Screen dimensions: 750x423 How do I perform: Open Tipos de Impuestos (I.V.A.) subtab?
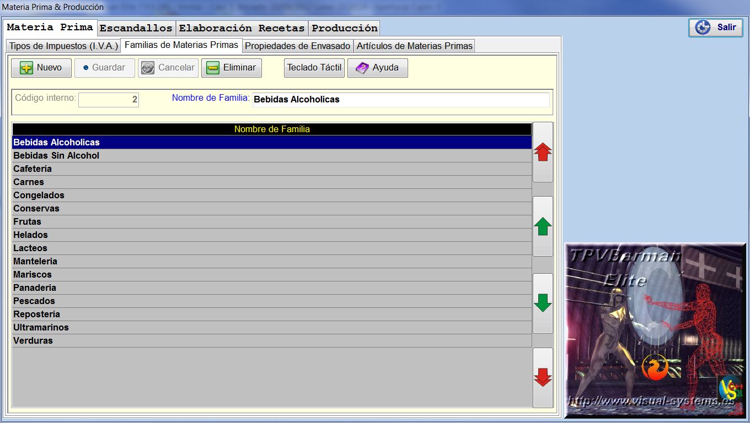click(63, 46)
